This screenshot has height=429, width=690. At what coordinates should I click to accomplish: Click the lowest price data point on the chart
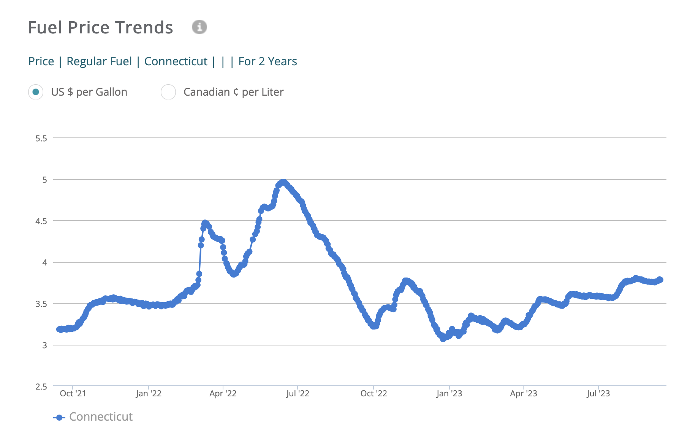coord(443,339)
